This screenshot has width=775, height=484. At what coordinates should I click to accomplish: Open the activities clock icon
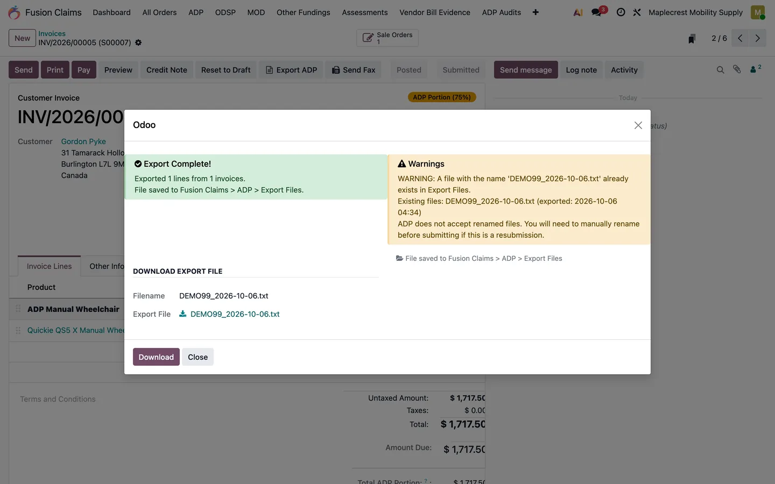621,12
